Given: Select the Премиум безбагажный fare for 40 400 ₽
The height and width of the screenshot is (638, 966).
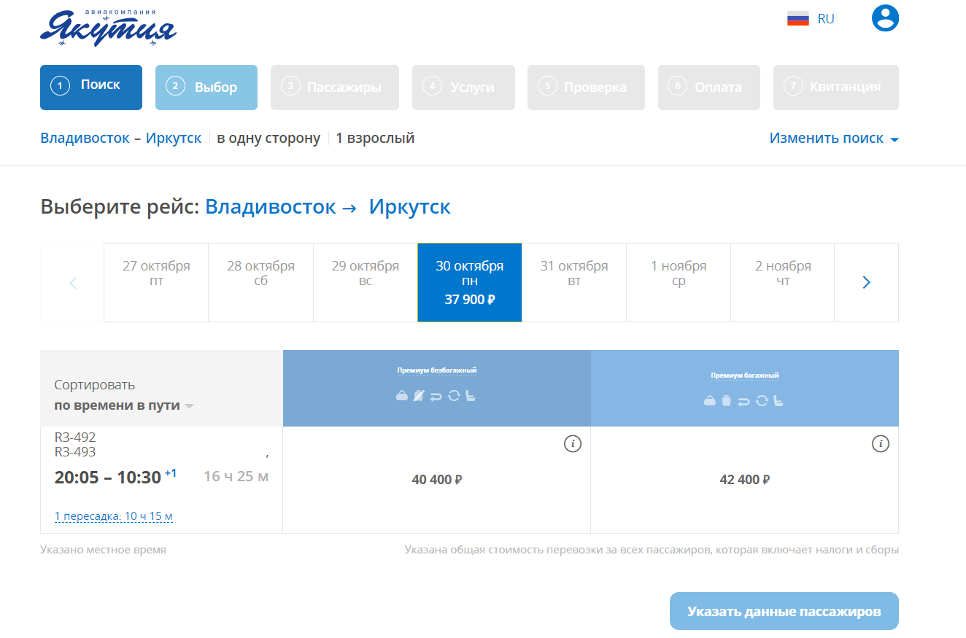Looking at the screenshot, I should coord(436,479).
